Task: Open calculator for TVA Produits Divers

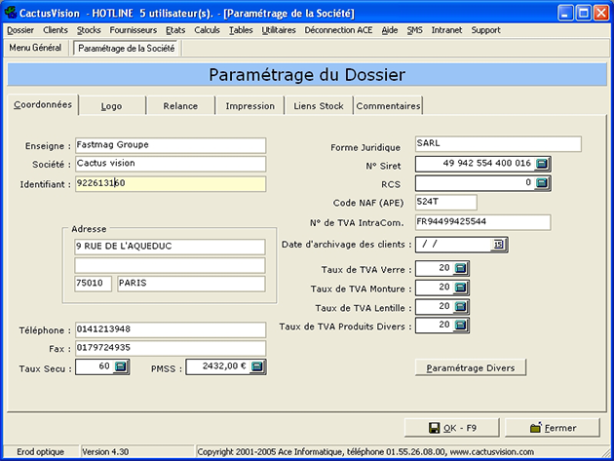Action: click(462, 326)
